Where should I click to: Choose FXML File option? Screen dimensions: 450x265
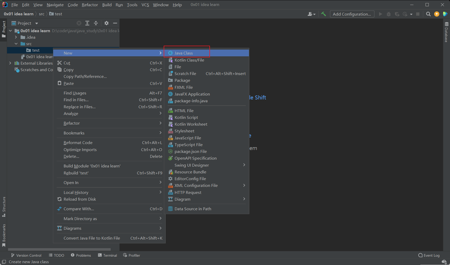(x=207, y=87)
